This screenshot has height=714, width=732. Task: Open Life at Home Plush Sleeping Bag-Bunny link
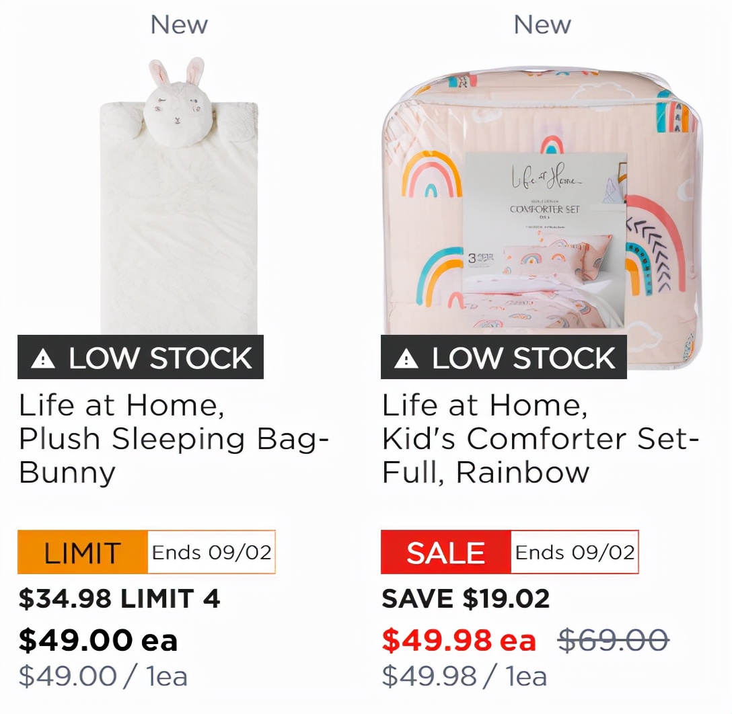click(174, 439)
